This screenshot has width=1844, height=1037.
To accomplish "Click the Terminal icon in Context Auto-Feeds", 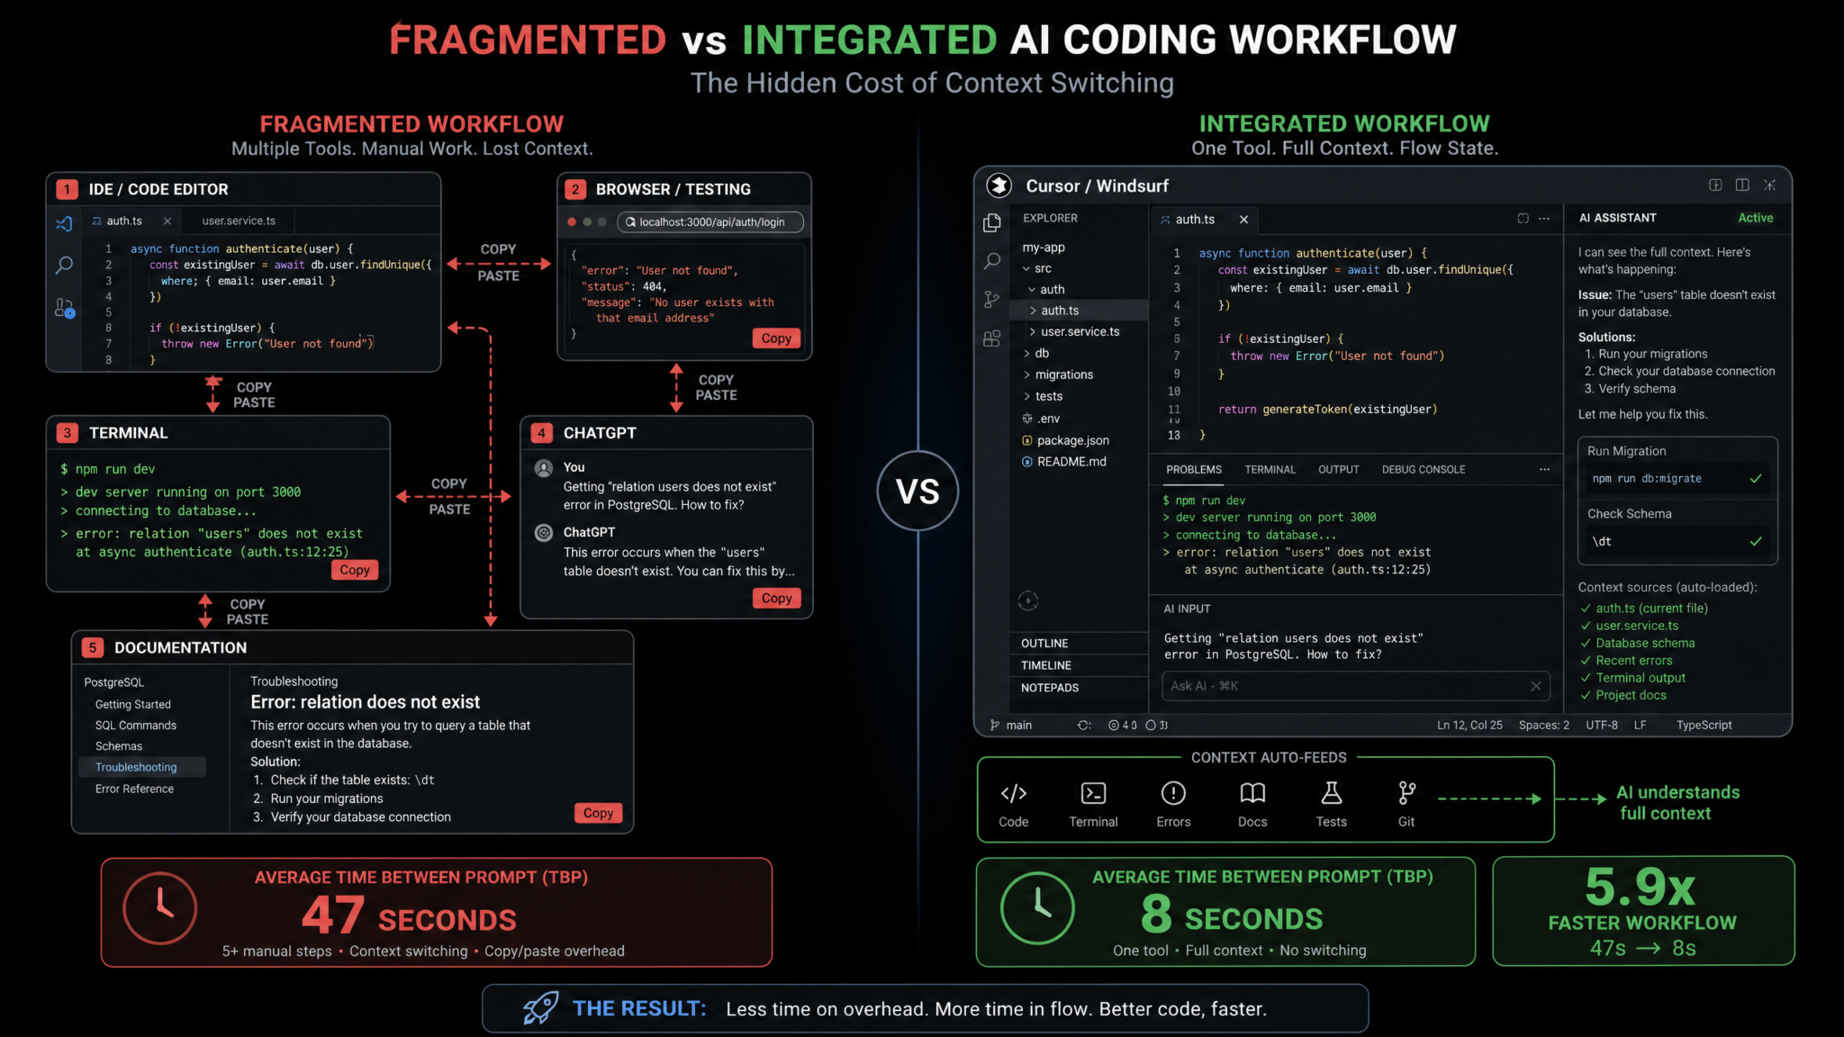I will tap(1093, 793).
